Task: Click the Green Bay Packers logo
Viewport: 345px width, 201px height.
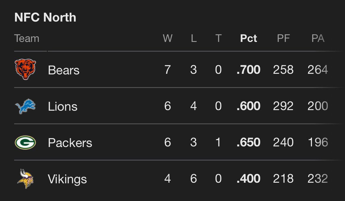Action: pos(25,143)
